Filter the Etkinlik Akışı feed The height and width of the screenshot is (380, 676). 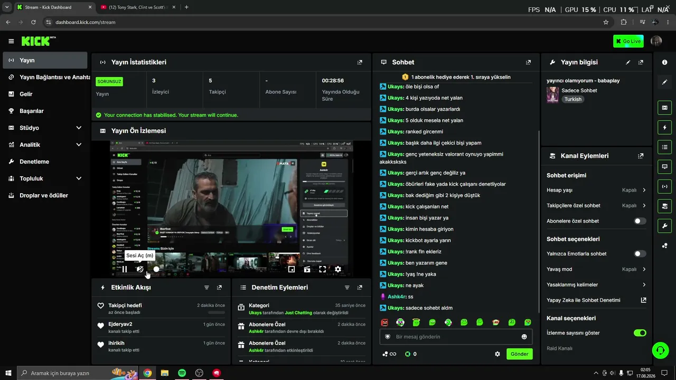pos(206,288)
